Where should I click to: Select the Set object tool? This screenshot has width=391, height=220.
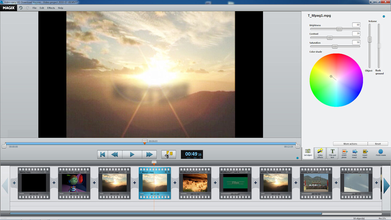click(x=308, y=153)
